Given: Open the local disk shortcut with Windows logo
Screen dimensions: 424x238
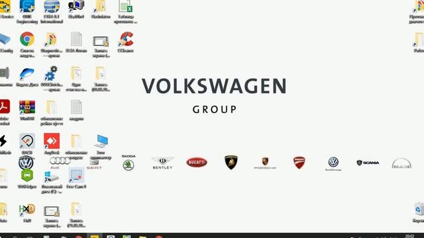Looking at the screenshot, I should pyautogui.click(x=51, y=177).
